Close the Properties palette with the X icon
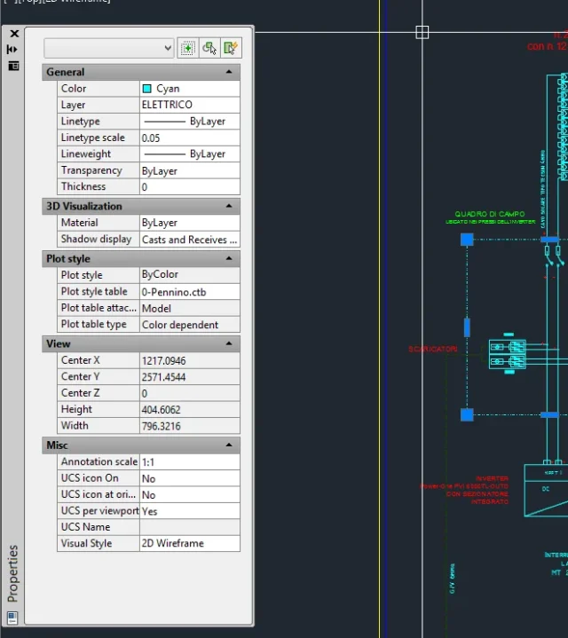The width and height of the screenshot is (568, 638). (14, 34)
